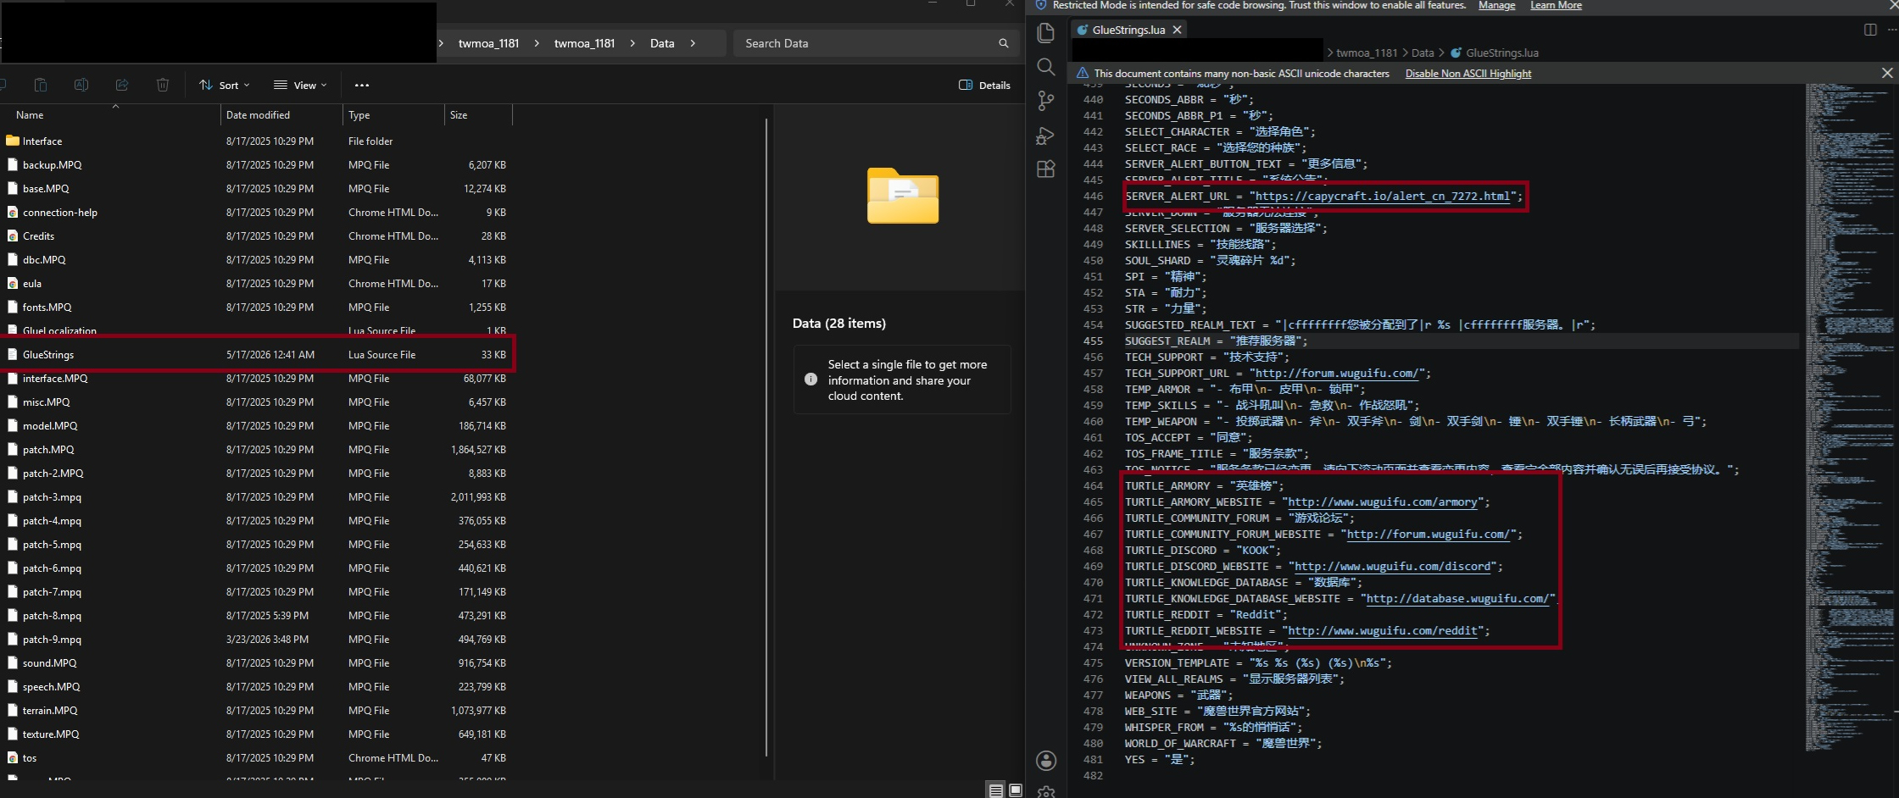
Task: Toggle the Details pane button
Action: [x=984, y=85]
